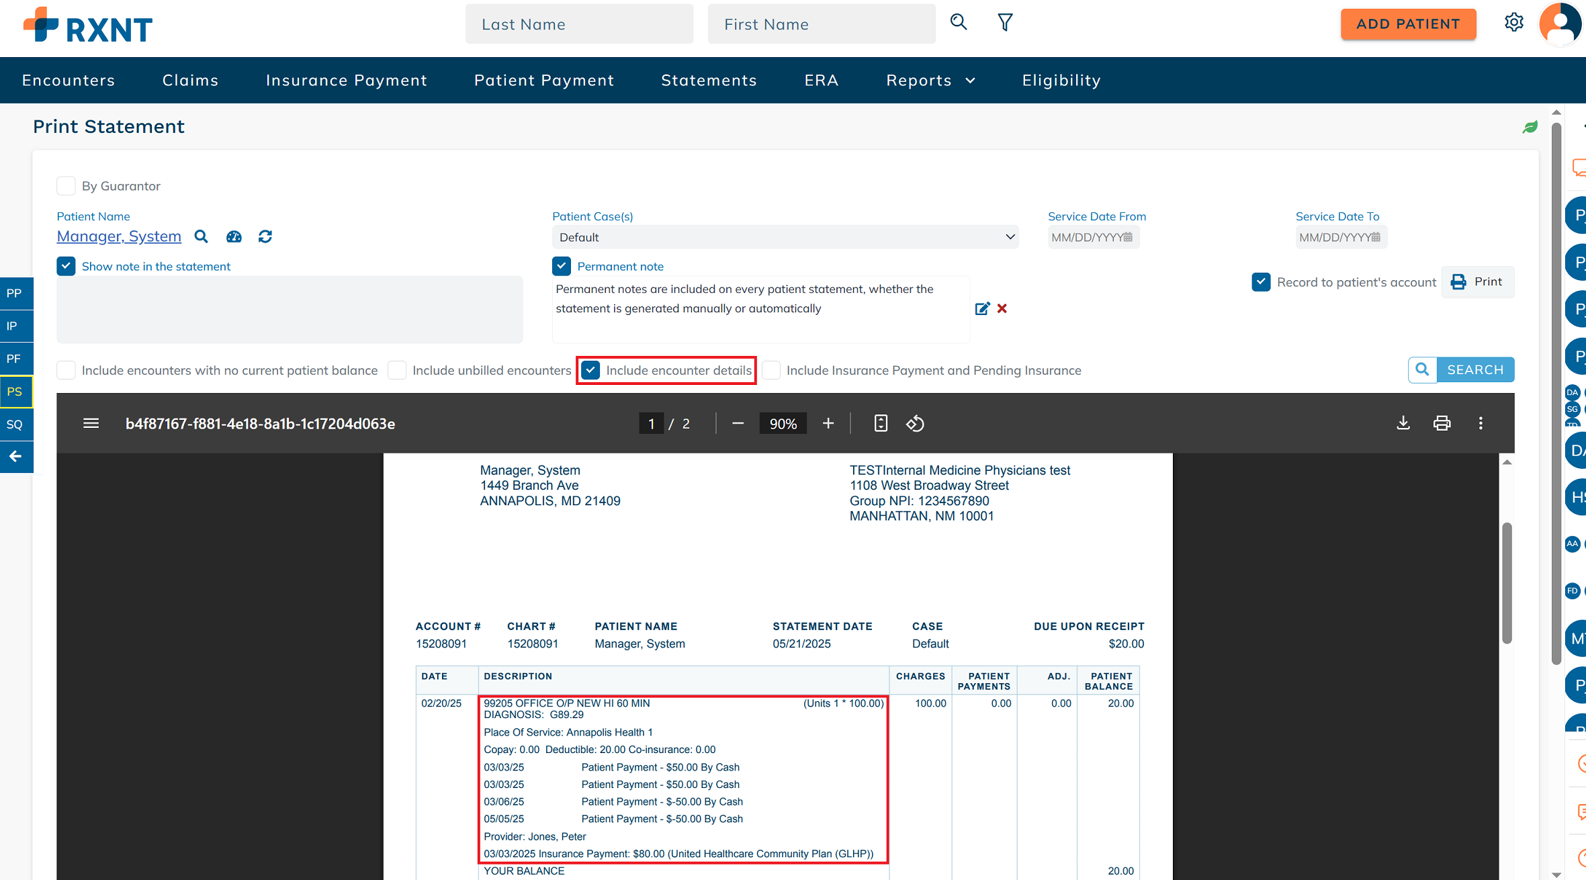Open the Manager, System patient link
Image resolution: width=1586 pixels, height=880 pixels.
(x=119, y=236)
